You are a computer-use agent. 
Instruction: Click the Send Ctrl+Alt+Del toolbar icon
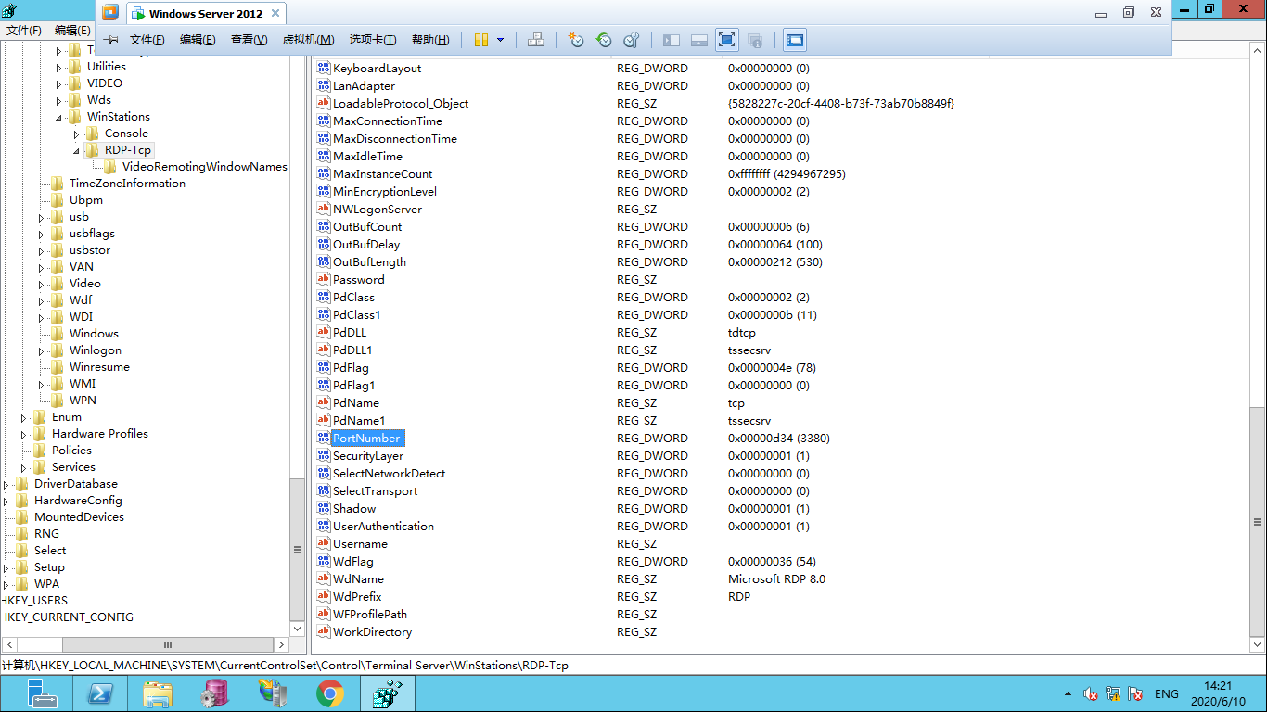coord(536,40)
